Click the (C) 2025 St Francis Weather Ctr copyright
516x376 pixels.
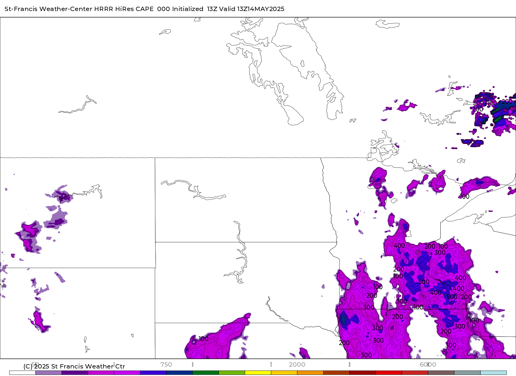(74, 366)
